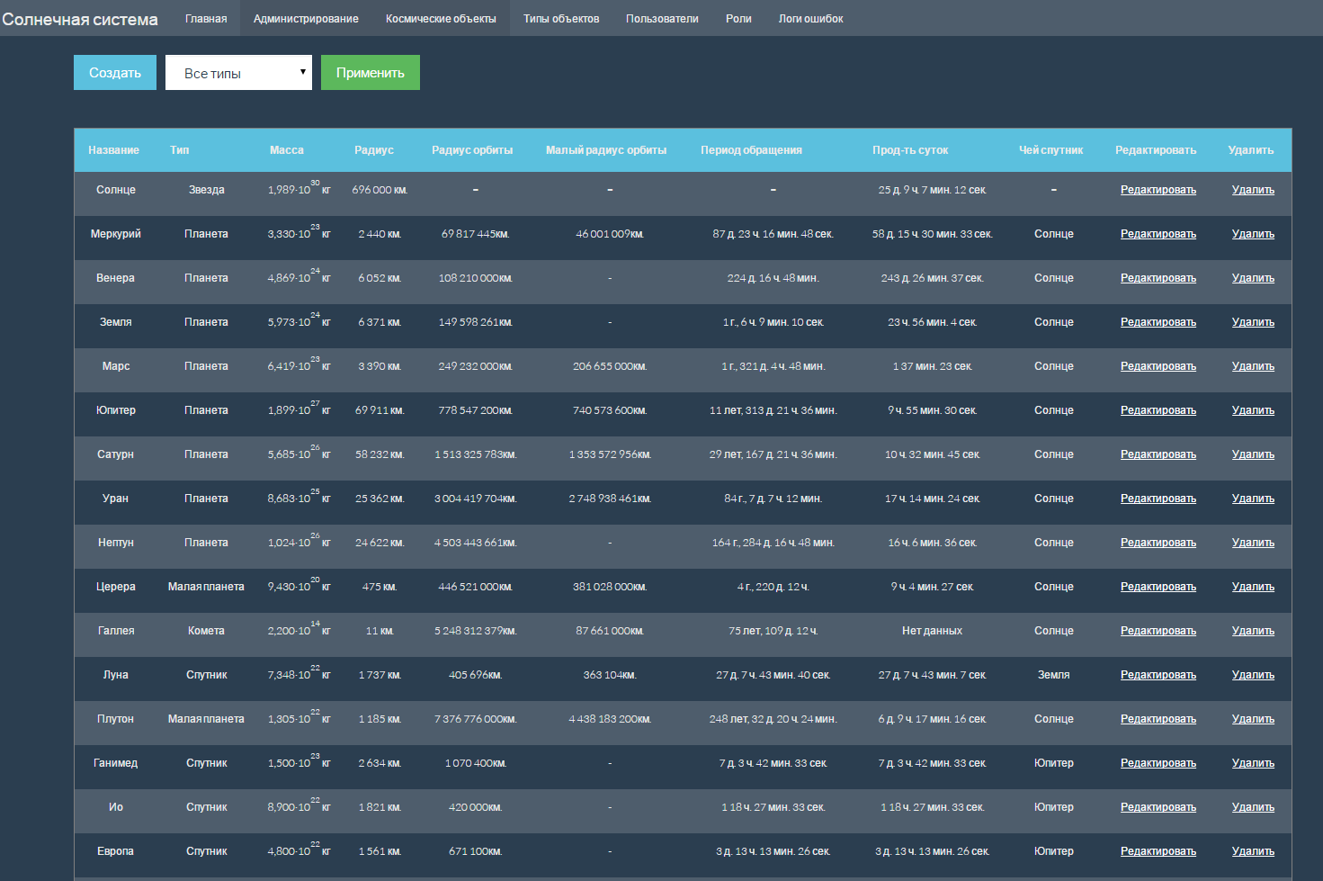This screenshot has width=1323, height=881.
Task: Click the Солнечная система site title
Action: pos(80,19)
